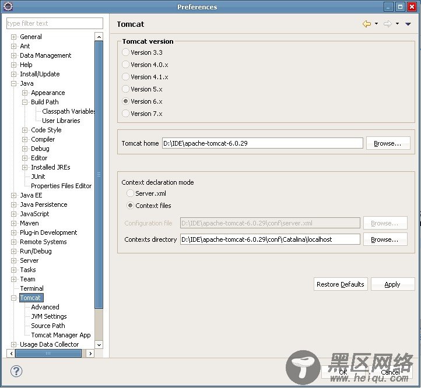The width and height of the screenshot is (421, 388).
Task: Expand the General tree node
Action: pos(13,37)
